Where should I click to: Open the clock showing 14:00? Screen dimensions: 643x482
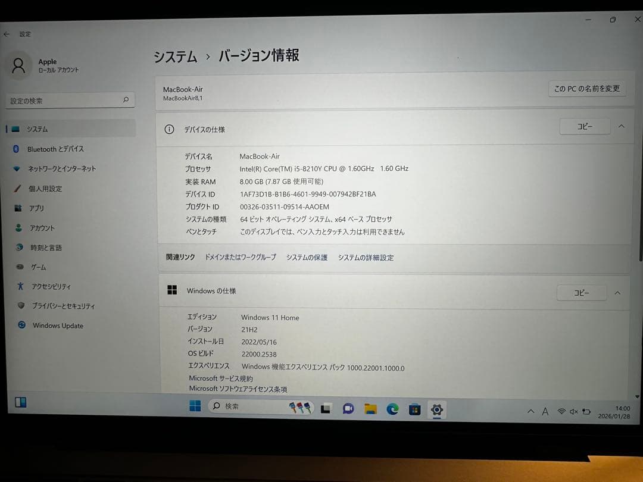pos(614,412)
